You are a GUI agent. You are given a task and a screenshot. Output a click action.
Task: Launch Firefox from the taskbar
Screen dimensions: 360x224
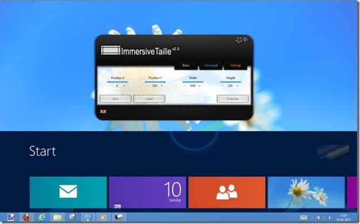tap(27, 217)
